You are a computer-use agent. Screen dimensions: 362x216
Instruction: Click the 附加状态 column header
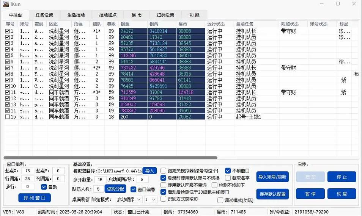coord(293,24)
